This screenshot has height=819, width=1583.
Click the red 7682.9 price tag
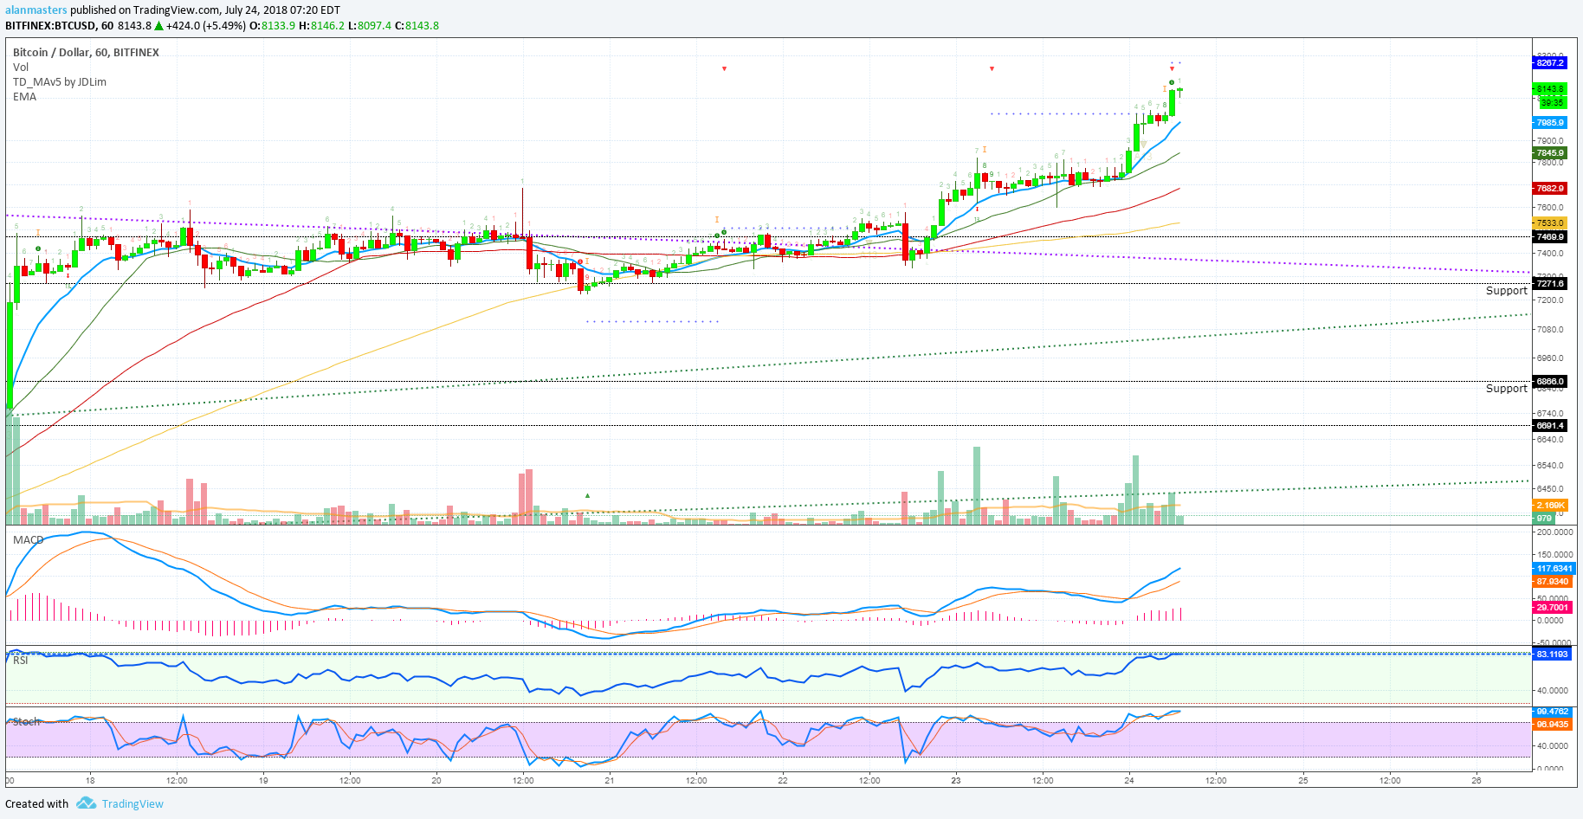[1550, 188]
